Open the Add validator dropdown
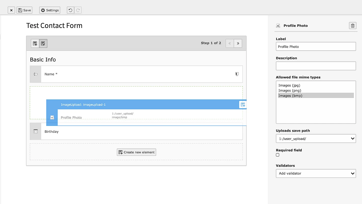This screenshot has width=362, height=204. (316, 173)
